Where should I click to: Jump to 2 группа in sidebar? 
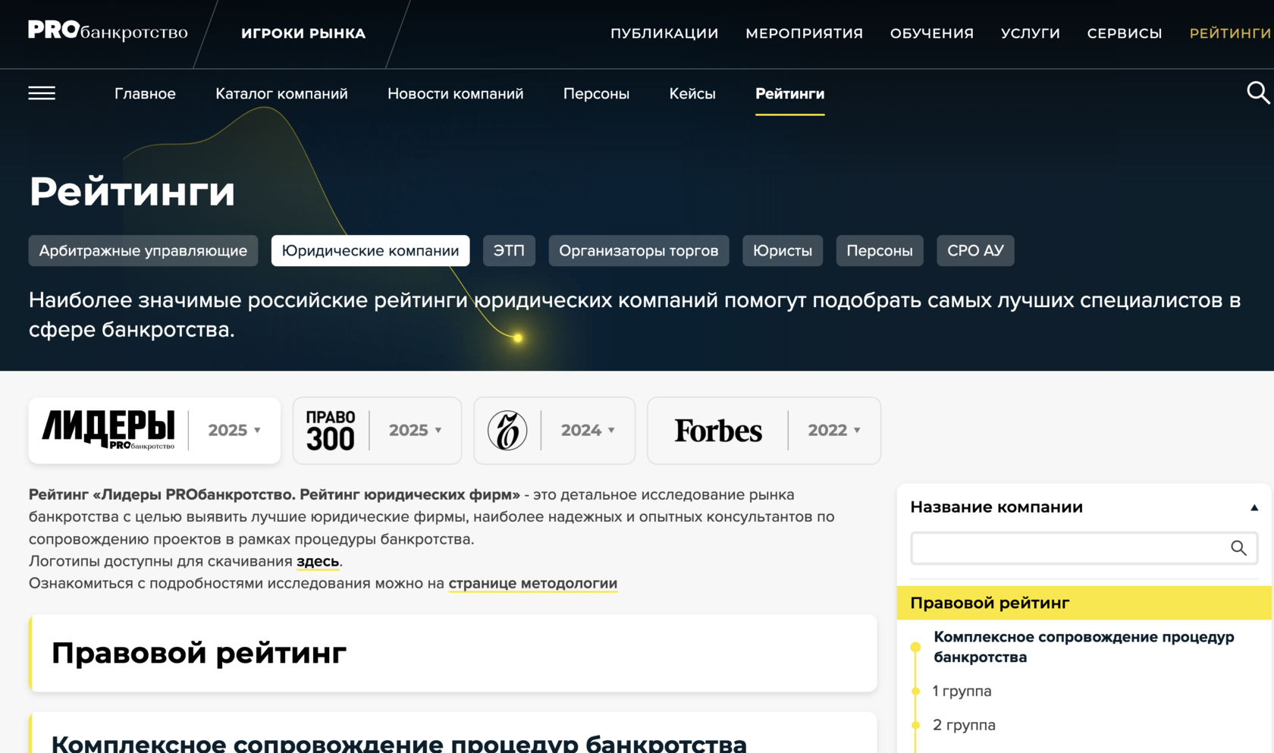(x=964, y=725)
